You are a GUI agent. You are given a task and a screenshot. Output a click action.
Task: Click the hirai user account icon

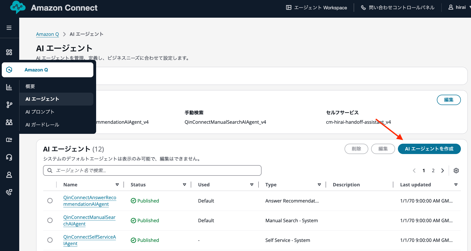451,7
